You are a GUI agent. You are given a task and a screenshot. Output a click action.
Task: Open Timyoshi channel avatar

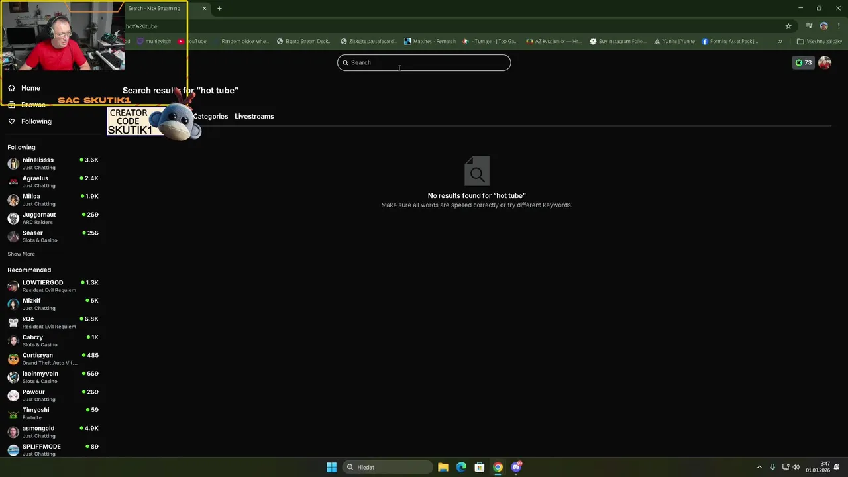click(x=13, y=413)
